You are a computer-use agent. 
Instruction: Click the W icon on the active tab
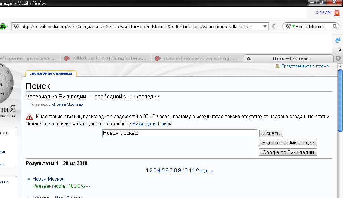tap(249, 58)
